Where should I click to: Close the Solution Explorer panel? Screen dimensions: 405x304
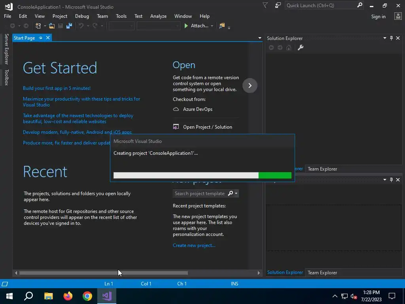pos(398,38)
